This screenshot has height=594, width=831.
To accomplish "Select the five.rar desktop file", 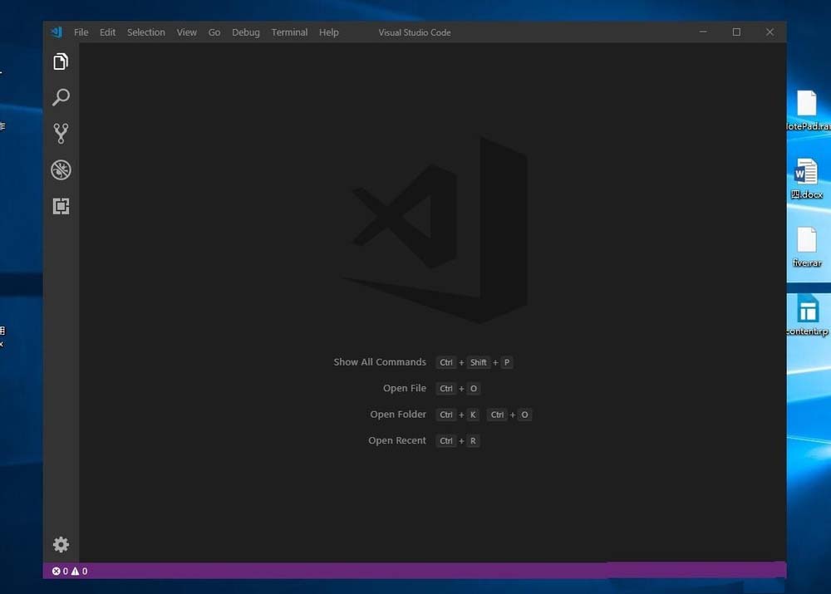I will coord(807,247).
